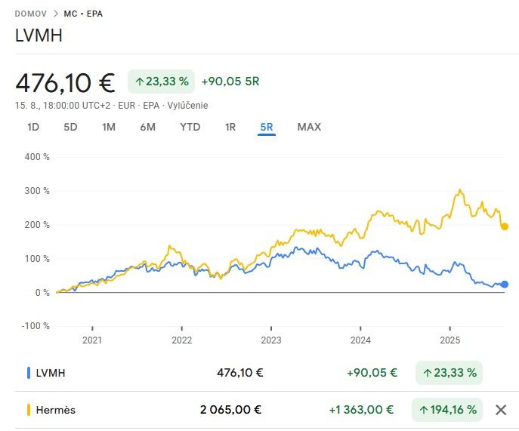The height and width of the screenshot is (431, 519).
Task: Go to the DOMOV breadcrumb link
Action: tap(30, 14)
